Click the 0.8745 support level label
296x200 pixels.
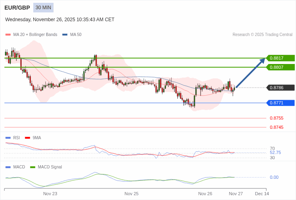(277, 127)
